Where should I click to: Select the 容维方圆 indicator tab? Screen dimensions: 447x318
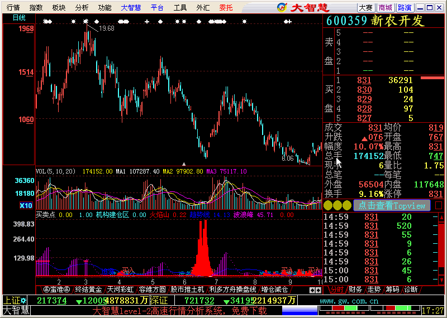[152, 290]
